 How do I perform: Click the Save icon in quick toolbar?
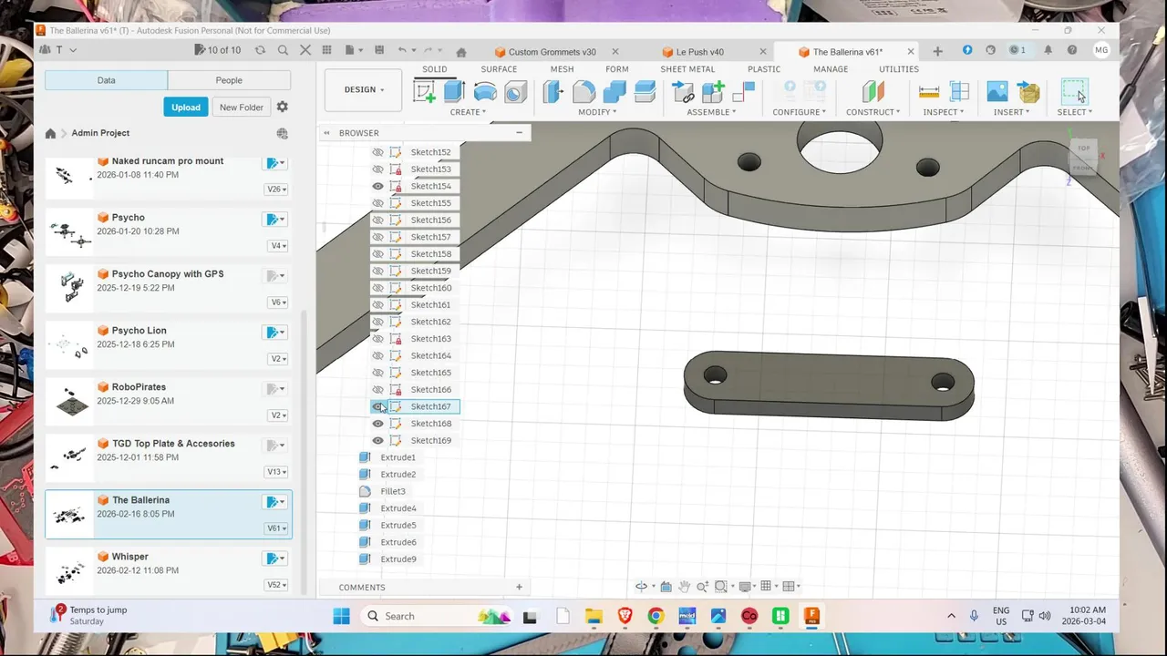[x=379, y=50]
